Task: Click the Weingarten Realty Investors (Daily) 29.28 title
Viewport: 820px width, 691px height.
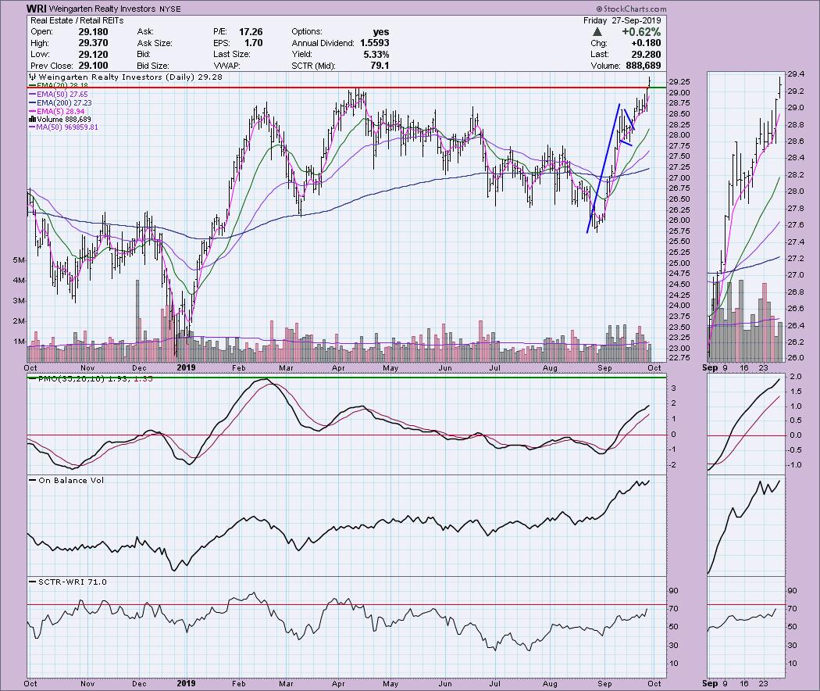Action: pyautogui.click(x=130, y=77)
